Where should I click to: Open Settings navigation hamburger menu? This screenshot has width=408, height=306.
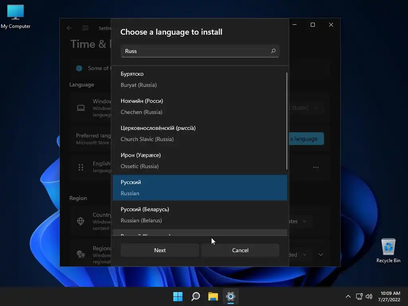pos(85,28)
